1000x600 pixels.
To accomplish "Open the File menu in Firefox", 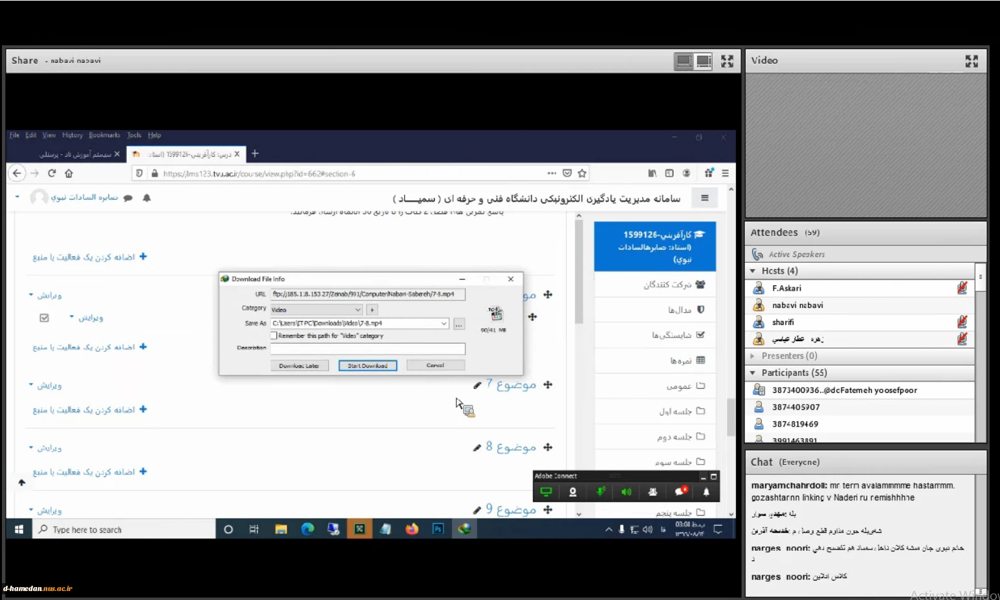I will (x=14, y=135).
